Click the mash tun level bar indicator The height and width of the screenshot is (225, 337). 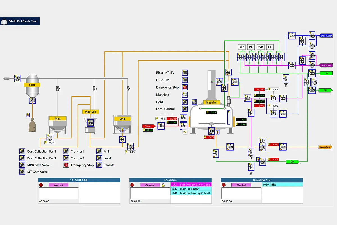(229, 117)
